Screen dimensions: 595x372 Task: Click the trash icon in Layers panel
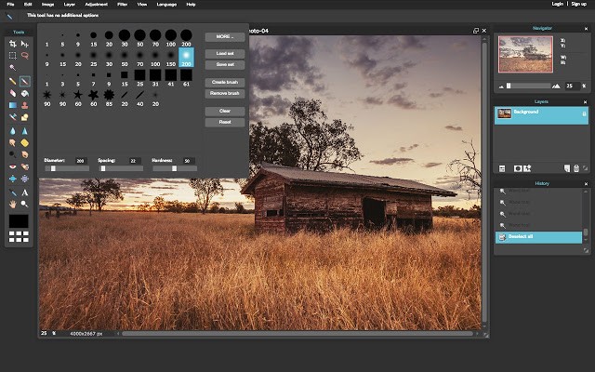[575, 168]
